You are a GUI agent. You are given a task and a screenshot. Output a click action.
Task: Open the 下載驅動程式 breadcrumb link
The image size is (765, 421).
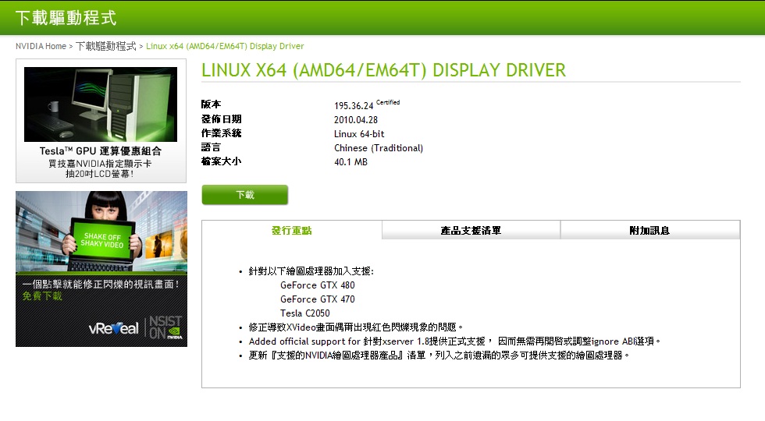pyautogui.click(x=105, y=46)
